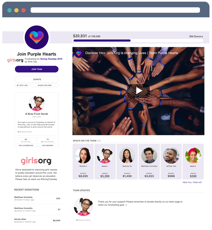Click the Purple Hearts heart logo
212x230 pixels.
36,37
